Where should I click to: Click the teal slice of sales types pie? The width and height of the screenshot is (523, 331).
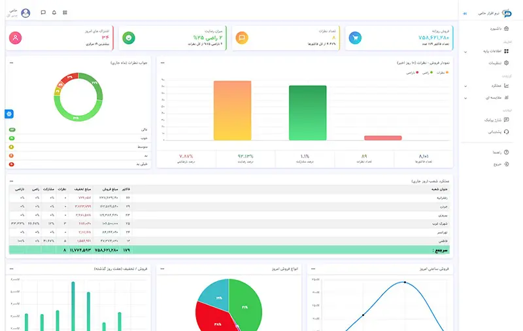click(215, 296)
